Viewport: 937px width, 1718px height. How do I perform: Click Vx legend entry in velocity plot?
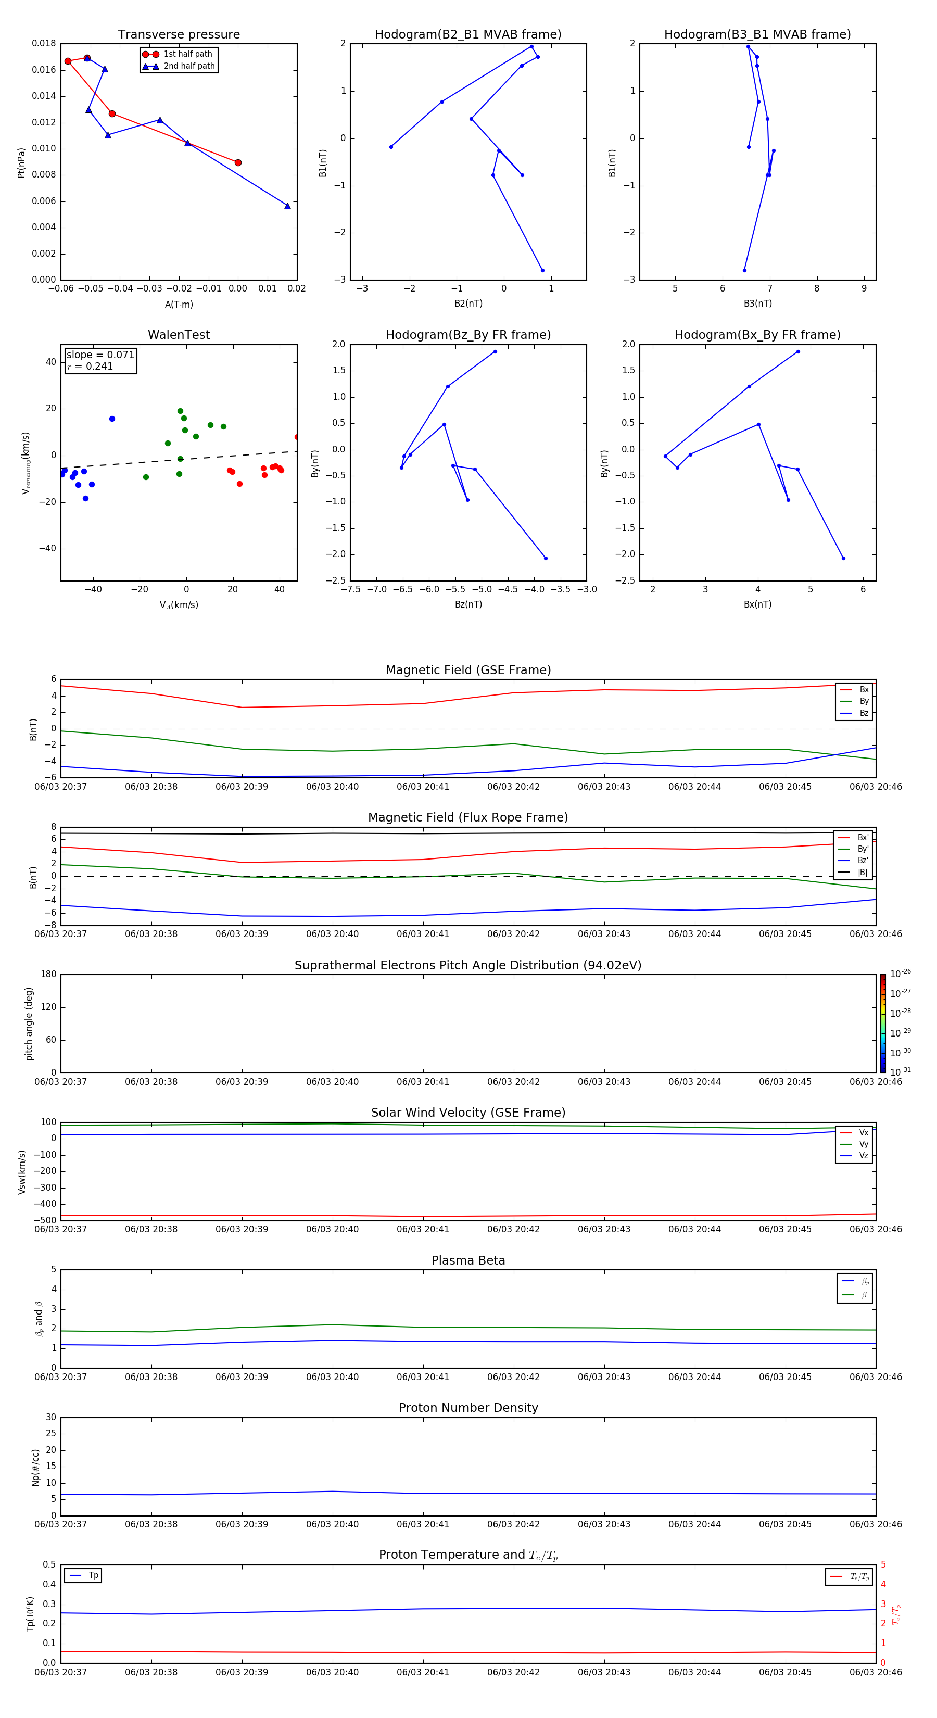pos(854,1132)
